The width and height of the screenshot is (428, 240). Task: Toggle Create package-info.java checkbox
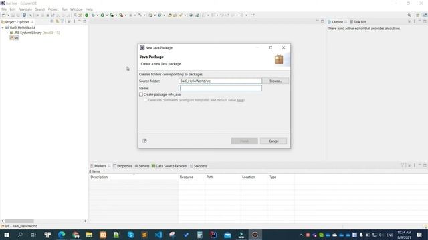(x=141, y=95)
